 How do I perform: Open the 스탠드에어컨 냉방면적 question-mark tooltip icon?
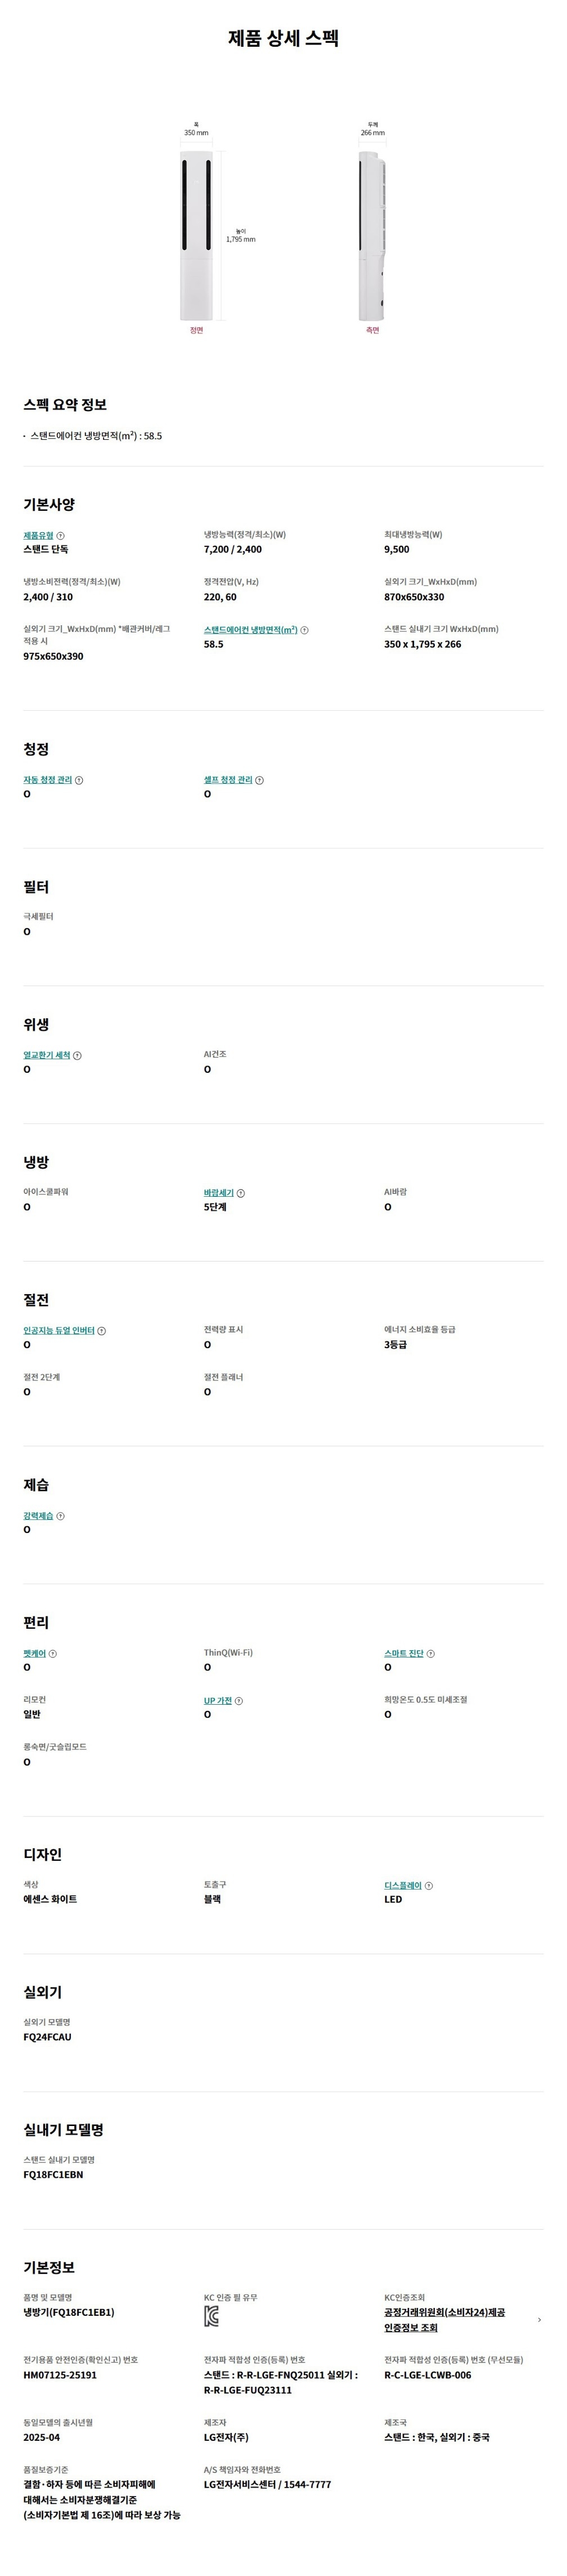point(304,631)
